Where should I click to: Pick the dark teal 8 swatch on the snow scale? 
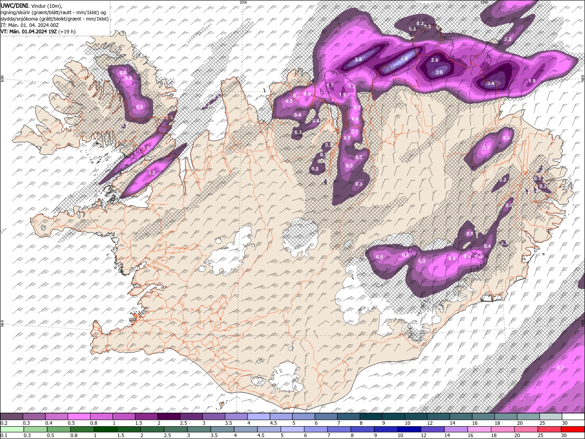pyautogui.click(x=371, y=417)
